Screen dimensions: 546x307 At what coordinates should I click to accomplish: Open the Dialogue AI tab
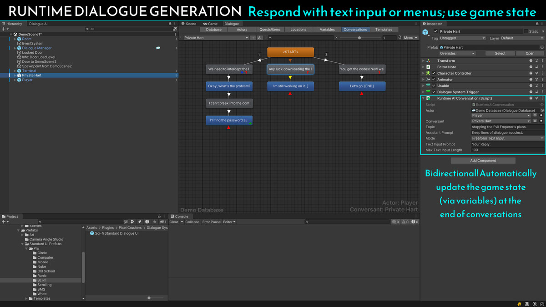point(38,24)
